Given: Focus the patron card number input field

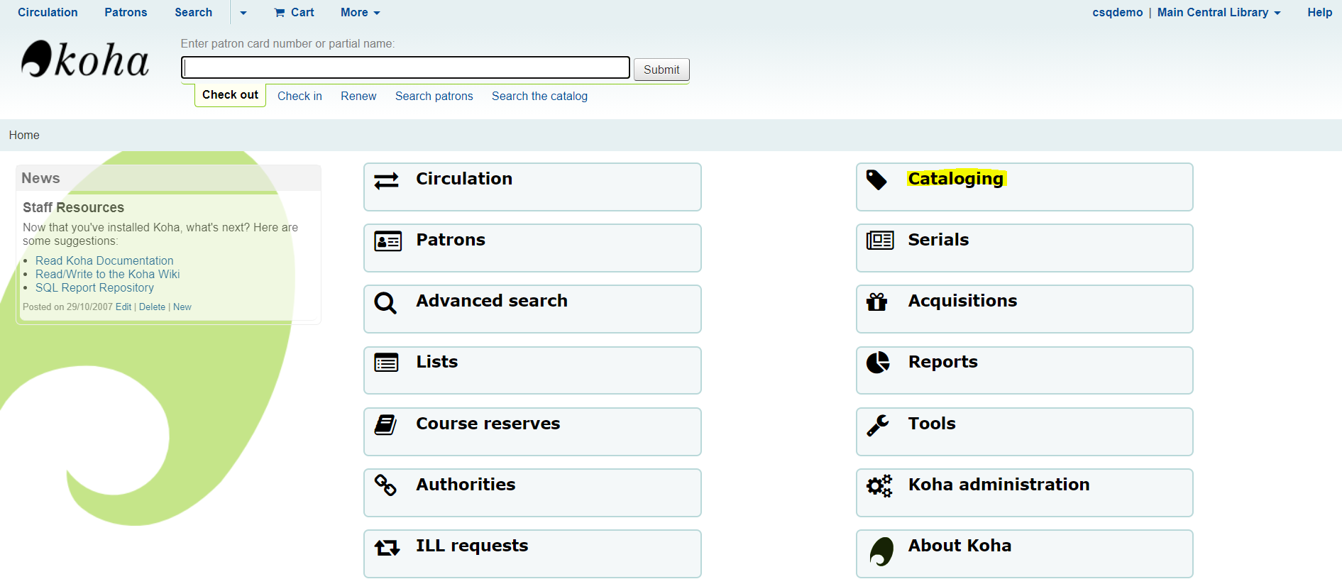Looking at the screenshot, I should click(x=405, y=67).
